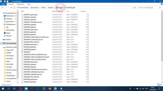
Task: Select the E: Alex.Pavlov Data drive
Action: point(10,47)
